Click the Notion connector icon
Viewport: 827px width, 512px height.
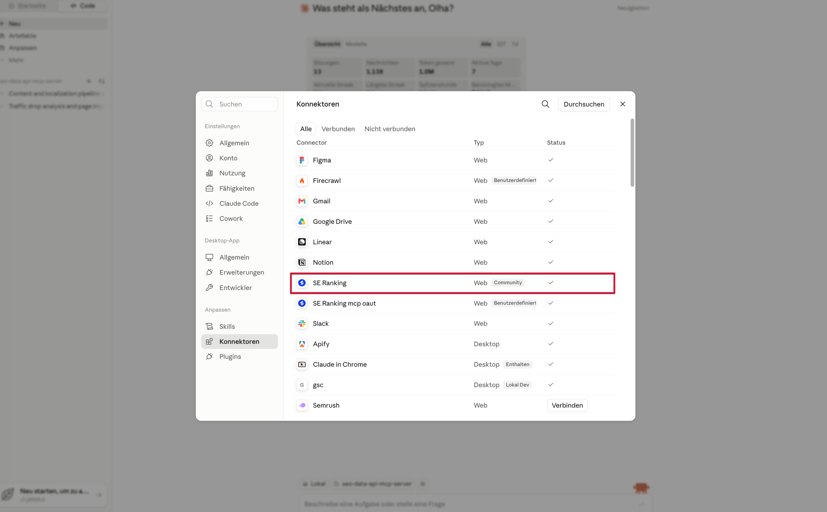[302, 262]
